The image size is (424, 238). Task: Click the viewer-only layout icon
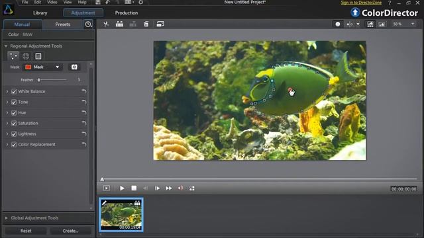(382, 24)
